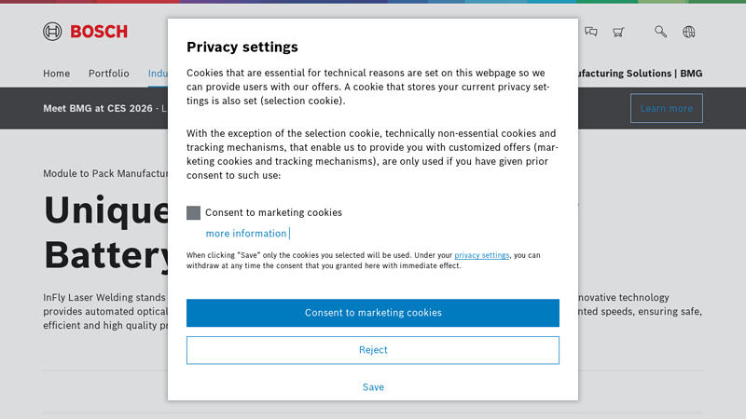The height and width of the screenshot is (419, 746).
Task: Tick the Consent to marketing cookies checkbox
Action: pyautogui.click(x=194, y=212)
